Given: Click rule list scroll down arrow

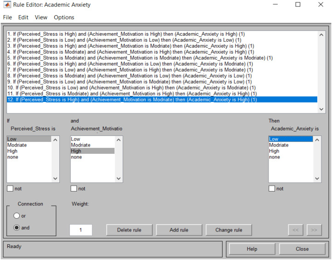Looking at the screenshot, I should [321, 109].
